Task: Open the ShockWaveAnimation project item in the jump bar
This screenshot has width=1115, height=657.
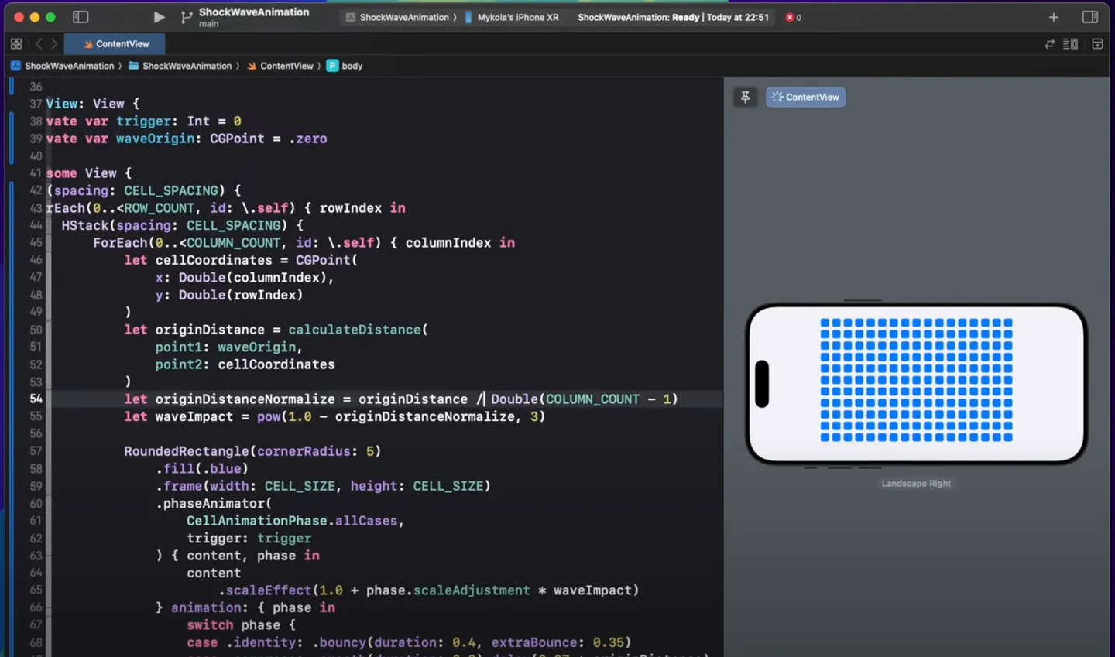Action: 63,66
